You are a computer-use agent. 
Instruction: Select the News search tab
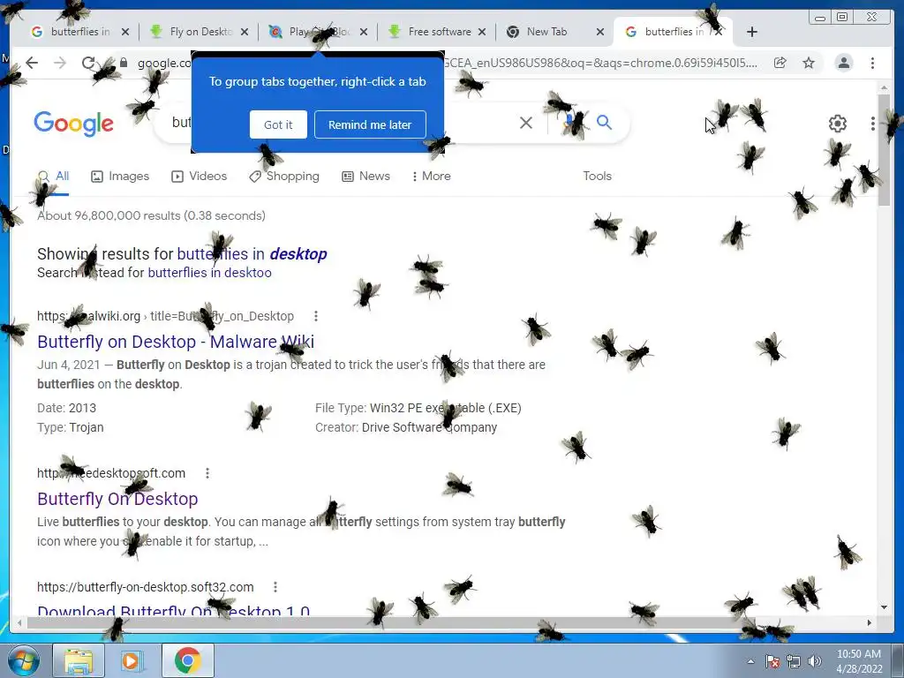[366, 176]
